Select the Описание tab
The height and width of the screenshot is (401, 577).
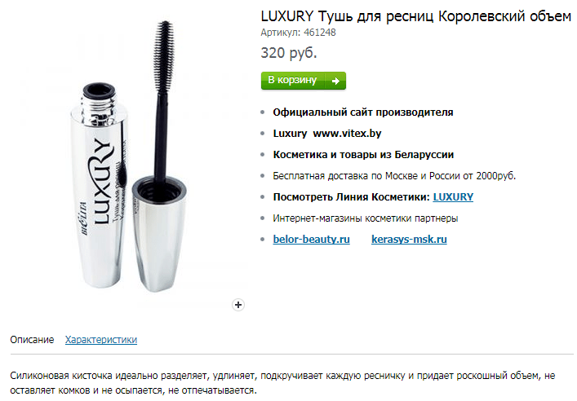32,340
